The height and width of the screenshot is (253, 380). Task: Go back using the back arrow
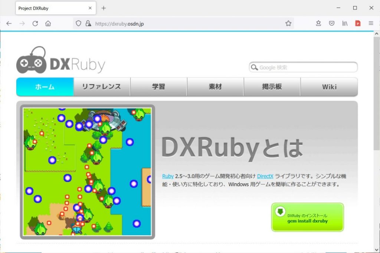pyautogui.click(x=9, y=23)
